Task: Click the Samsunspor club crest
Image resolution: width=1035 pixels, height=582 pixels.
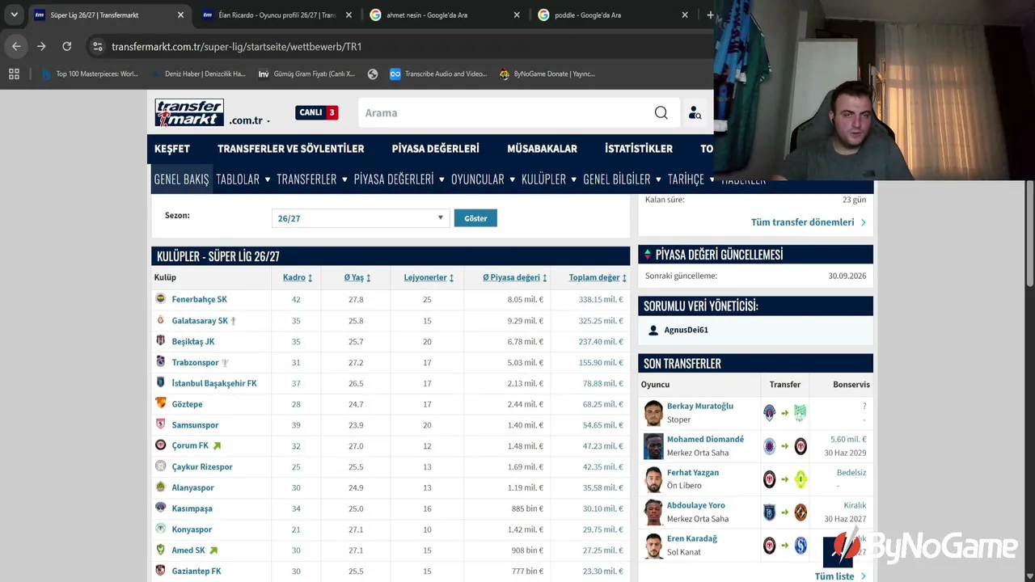Action: pyautogui.click(x=160, y=424)
